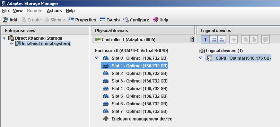This screenshot has height=127, width=280.
Task: Click the disabled create logical device plus button
Action: click(x=234, y=39)
